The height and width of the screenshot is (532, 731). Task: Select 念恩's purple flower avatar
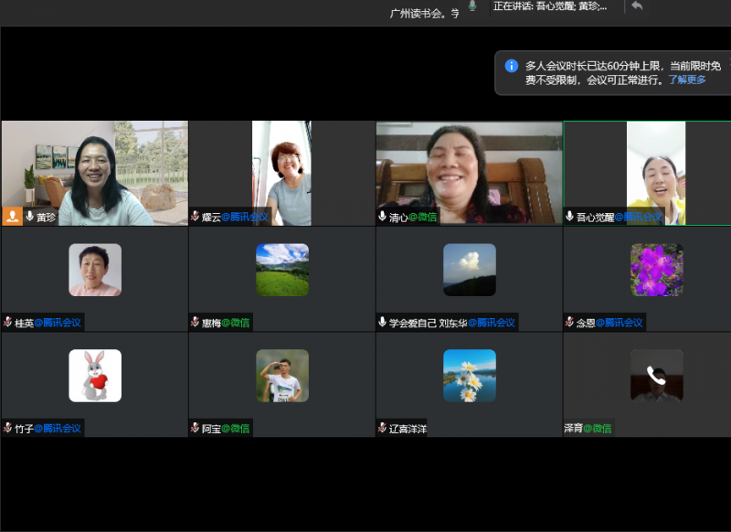click(656, 270)
